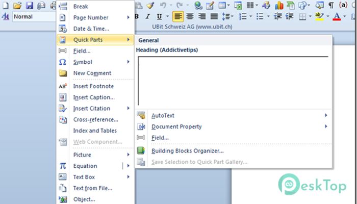Click the Shapes icon in the toolbar
357x204 pixels.
tap(302, 5)
